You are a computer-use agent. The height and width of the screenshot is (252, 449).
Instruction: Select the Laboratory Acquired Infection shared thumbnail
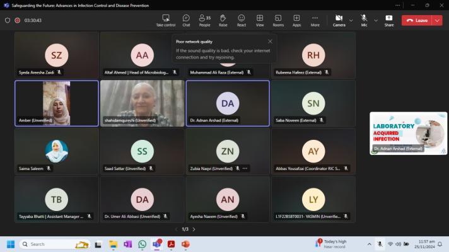click(x=408, y=132)
